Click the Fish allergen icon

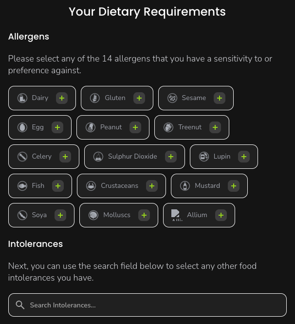pyautogui.click(x=22, y=186)
